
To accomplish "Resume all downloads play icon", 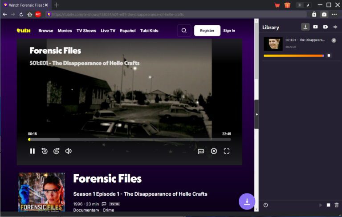I will coord(321,205).
